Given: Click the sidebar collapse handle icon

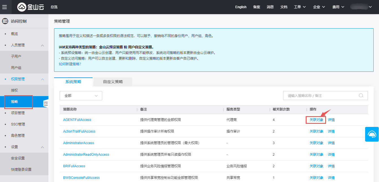Looking at the screenshot, I should pyautogui.click(x=46, y=104).
